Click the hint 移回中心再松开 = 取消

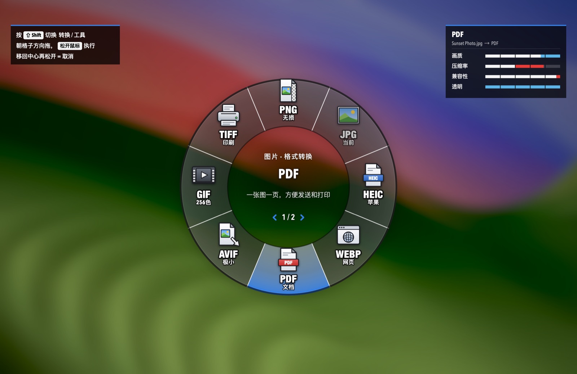pos(45,57)
